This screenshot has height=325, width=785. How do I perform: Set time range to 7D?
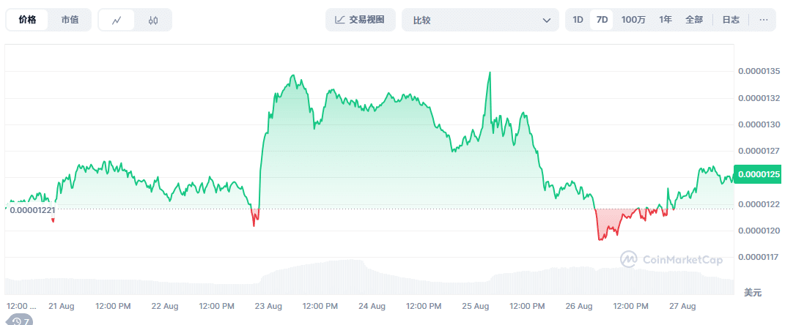[x=602, y=20]
